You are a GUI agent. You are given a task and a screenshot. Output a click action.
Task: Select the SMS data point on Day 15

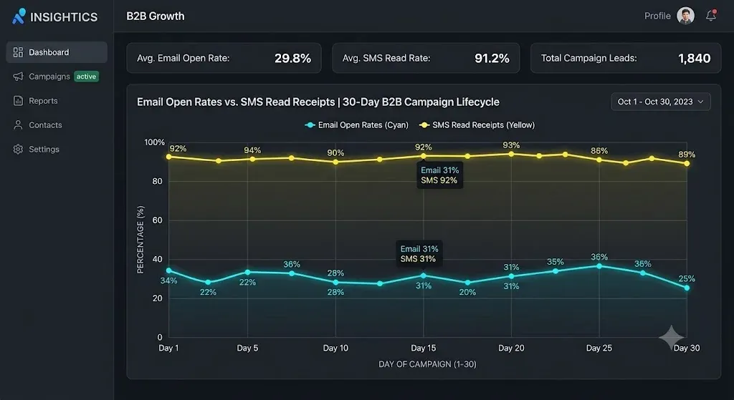(x=424, y=156)
